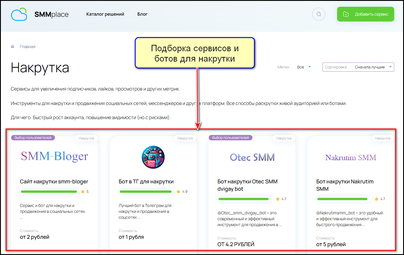Click the SMM-Bloger logo image
The height and width of the screenshot is (255, 404).
(x=54, y=157)
